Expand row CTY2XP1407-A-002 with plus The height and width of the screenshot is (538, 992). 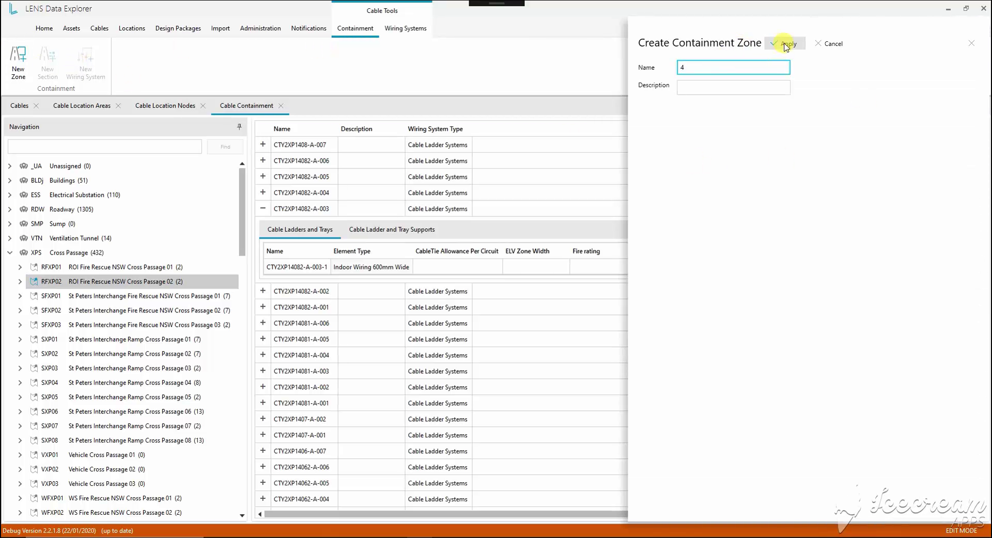tap(263, 419)
